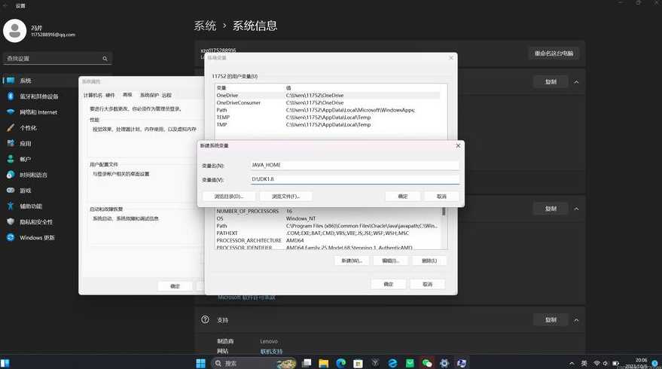Open Support section help icon
Viewport: 662px width, 369px height.
coord(205,319)
